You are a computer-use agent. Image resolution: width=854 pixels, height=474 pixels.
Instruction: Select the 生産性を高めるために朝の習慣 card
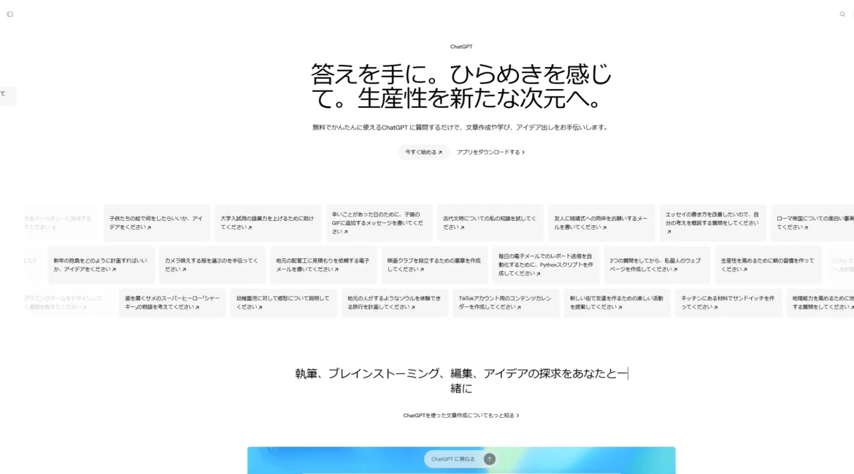click(x=769, y=265)
